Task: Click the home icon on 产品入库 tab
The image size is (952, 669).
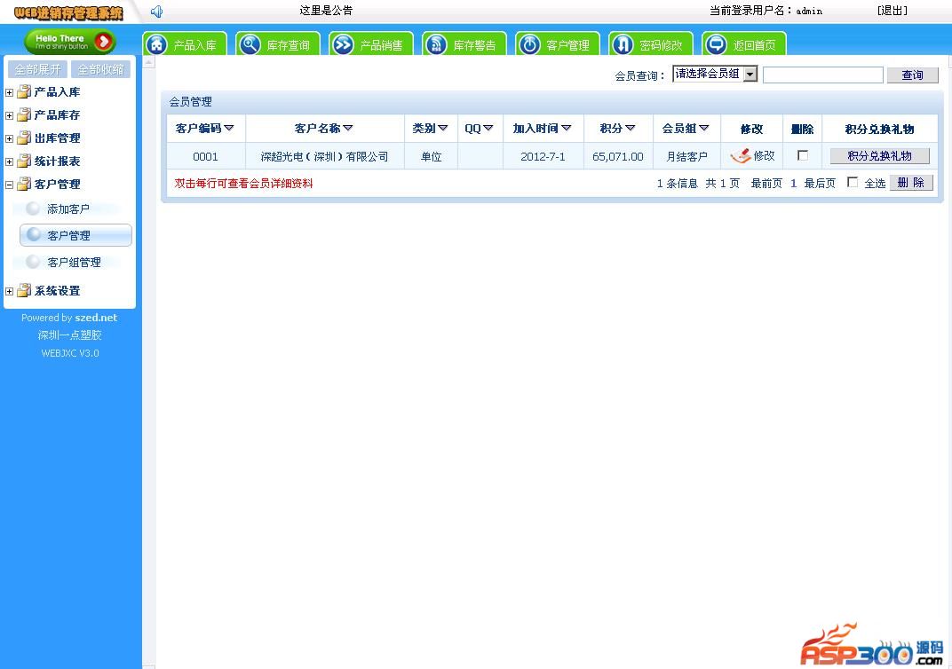Action: pyautogui.click(x=157, y=44)
